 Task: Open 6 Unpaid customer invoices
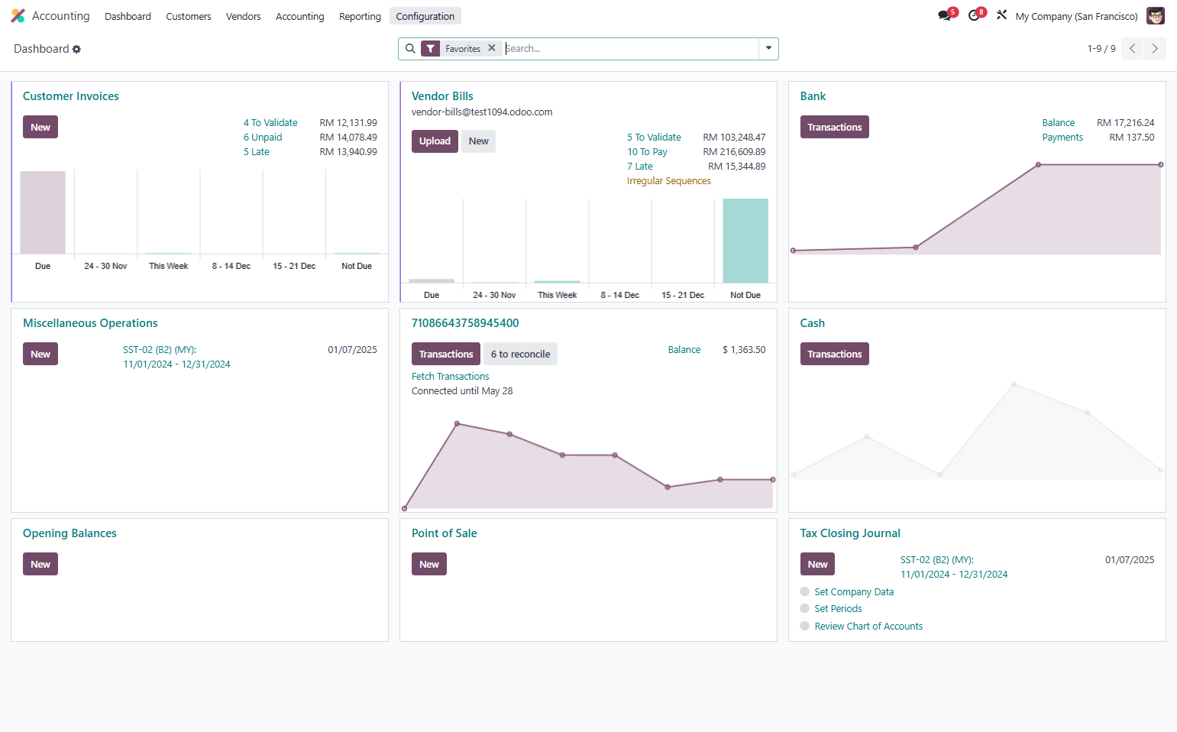[x=263, y=138]
